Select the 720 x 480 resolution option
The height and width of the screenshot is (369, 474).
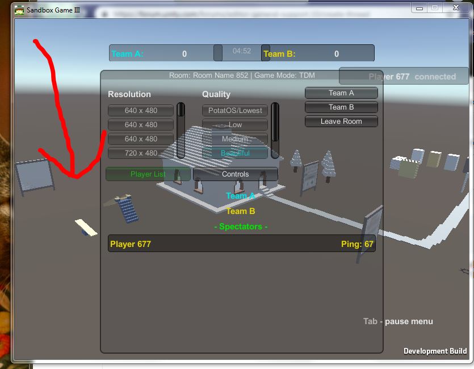(x=140, y=153)
